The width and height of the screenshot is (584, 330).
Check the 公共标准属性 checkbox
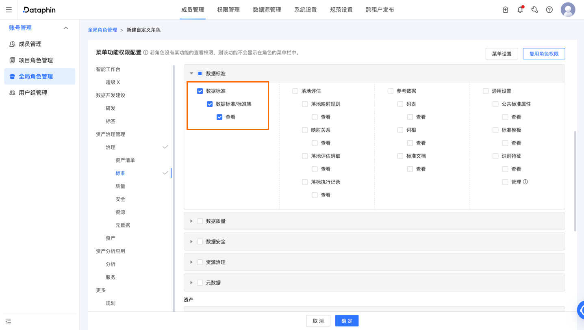pos(495,104)
